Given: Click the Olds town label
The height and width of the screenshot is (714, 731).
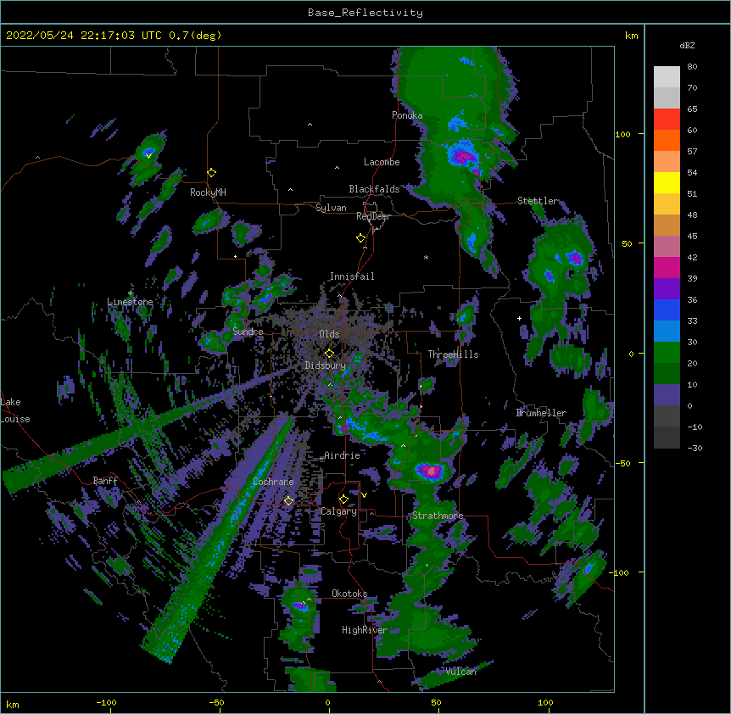Looking at the screenshot, I should click(329, 334).
